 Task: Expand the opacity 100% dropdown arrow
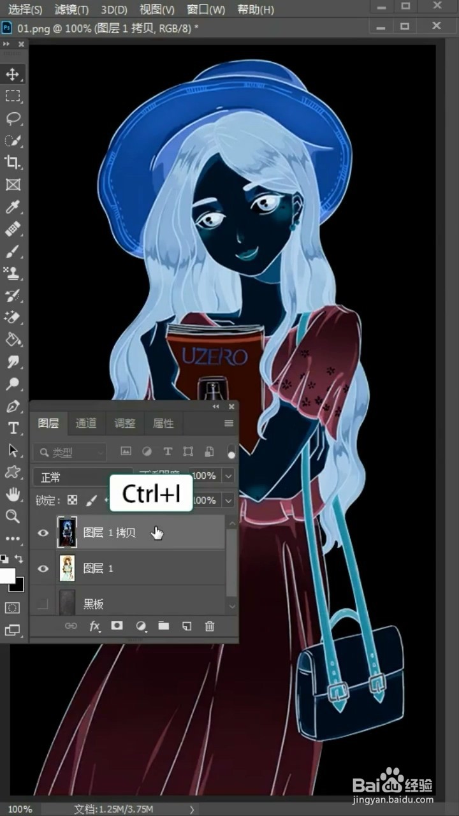click(228, 476)
